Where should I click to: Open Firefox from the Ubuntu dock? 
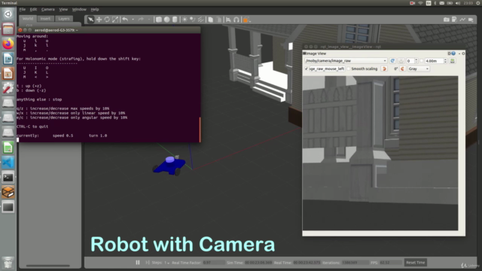8,44
